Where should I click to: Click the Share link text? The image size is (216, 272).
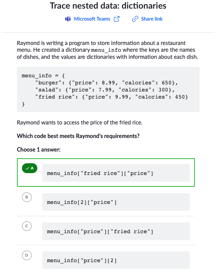point(152,19)
